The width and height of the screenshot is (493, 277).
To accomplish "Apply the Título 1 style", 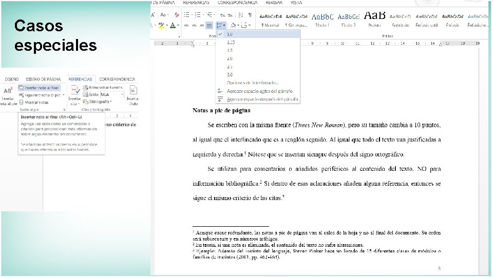I will click(x=323, y=21).
